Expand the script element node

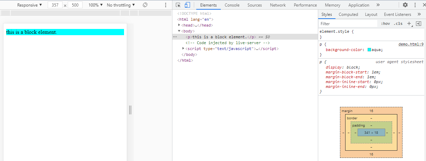click(183, 49)
